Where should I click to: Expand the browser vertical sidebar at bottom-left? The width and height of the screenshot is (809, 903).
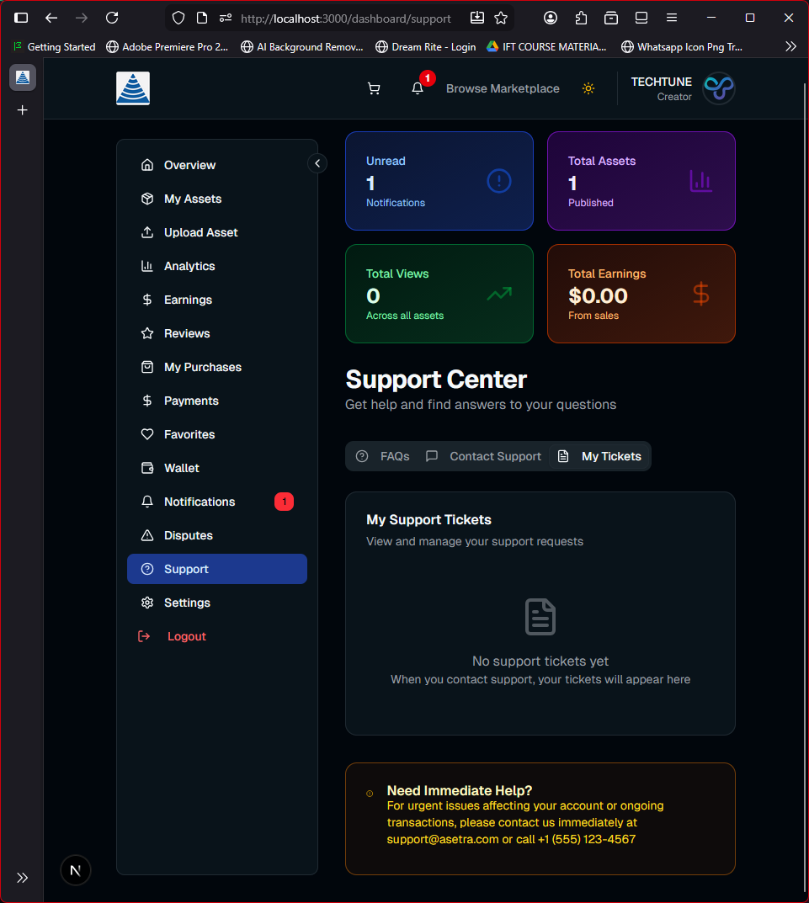[23, 878]
